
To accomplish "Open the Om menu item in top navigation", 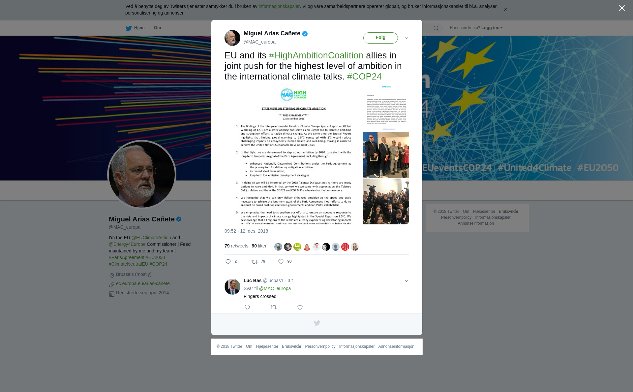I will (157, 28).
